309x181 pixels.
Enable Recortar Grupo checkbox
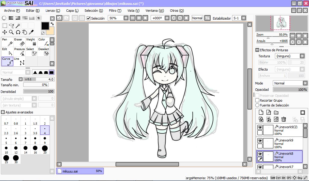tap(257, 100)
